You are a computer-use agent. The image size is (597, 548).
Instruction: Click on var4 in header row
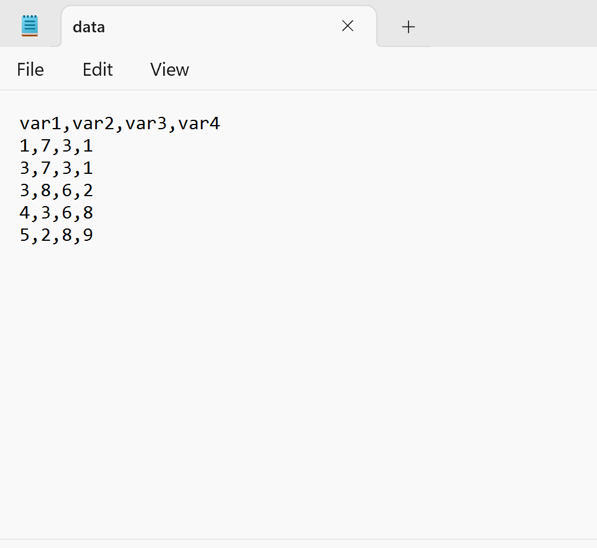tap(199, 124)
